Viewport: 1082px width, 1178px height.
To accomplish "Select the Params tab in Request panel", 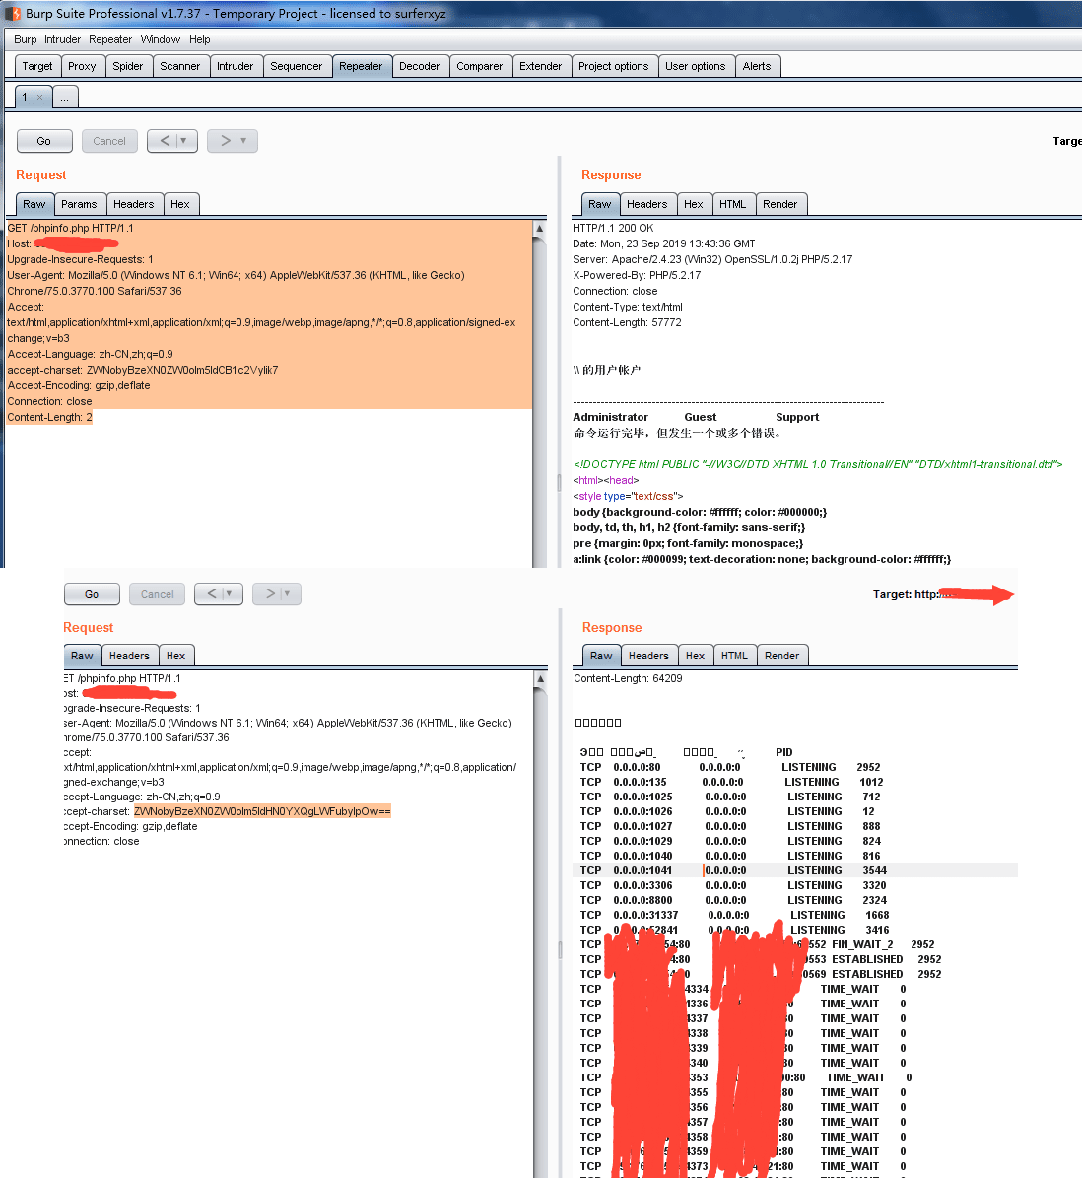I will (x=79, y=205).
